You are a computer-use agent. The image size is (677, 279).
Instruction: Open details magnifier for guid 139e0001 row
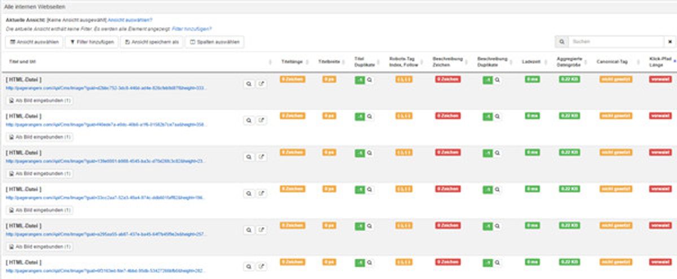pyautogui.click(x=249, y=157)
